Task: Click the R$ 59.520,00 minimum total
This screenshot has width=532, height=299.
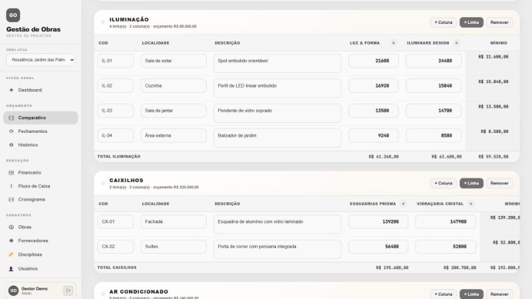Action: click(493, 157)
